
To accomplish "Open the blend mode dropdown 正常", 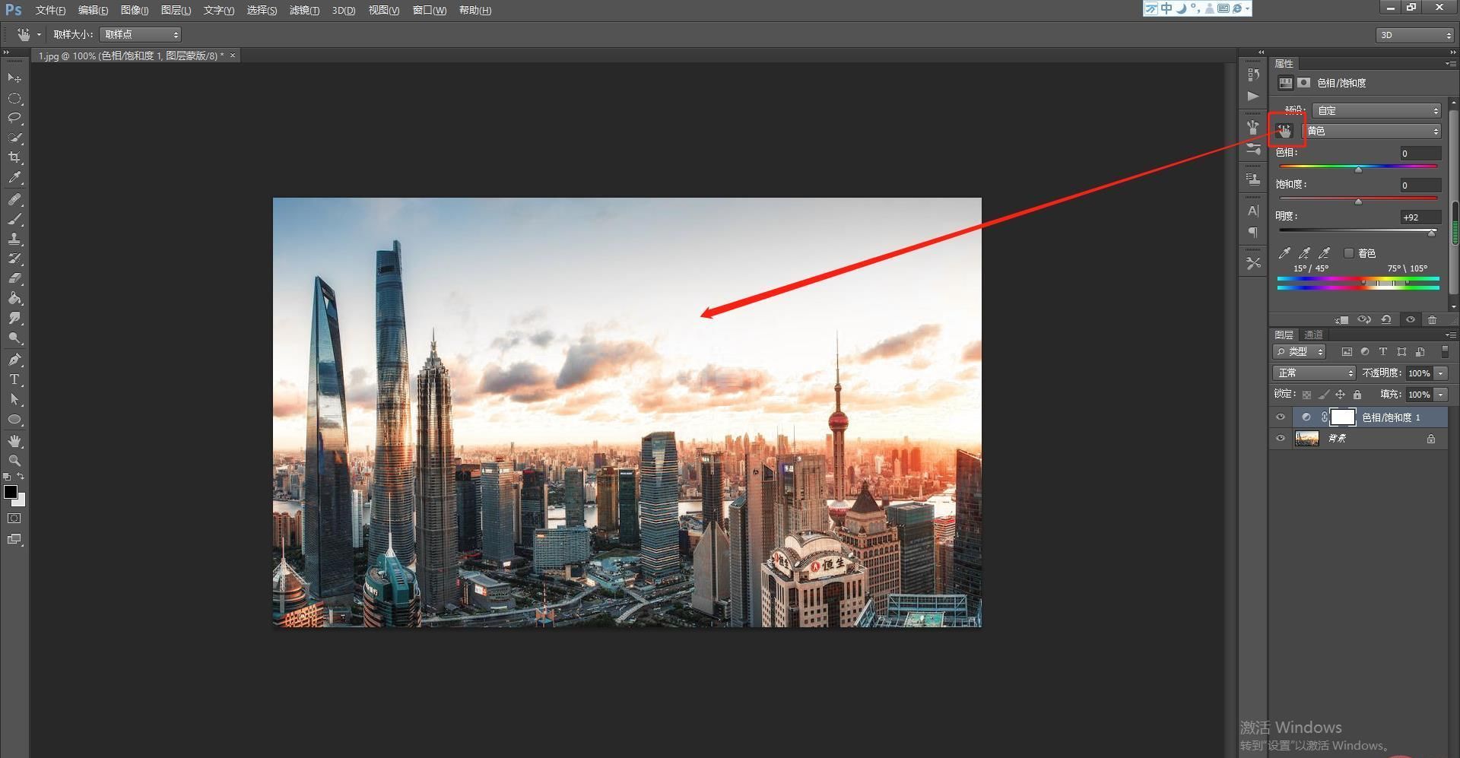I will [1314, 373].
